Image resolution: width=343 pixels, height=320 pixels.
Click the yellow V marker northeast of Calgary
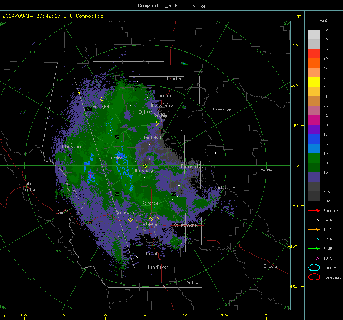tap(158, 218)
